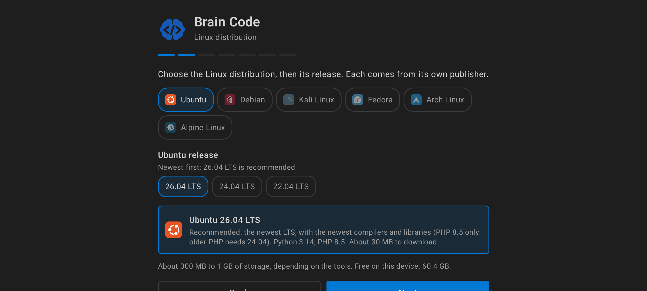The height and width of the screenshot is (291, 647).
Task: Click the 'Ubuntu release' heading
Action: click(188, 155)
